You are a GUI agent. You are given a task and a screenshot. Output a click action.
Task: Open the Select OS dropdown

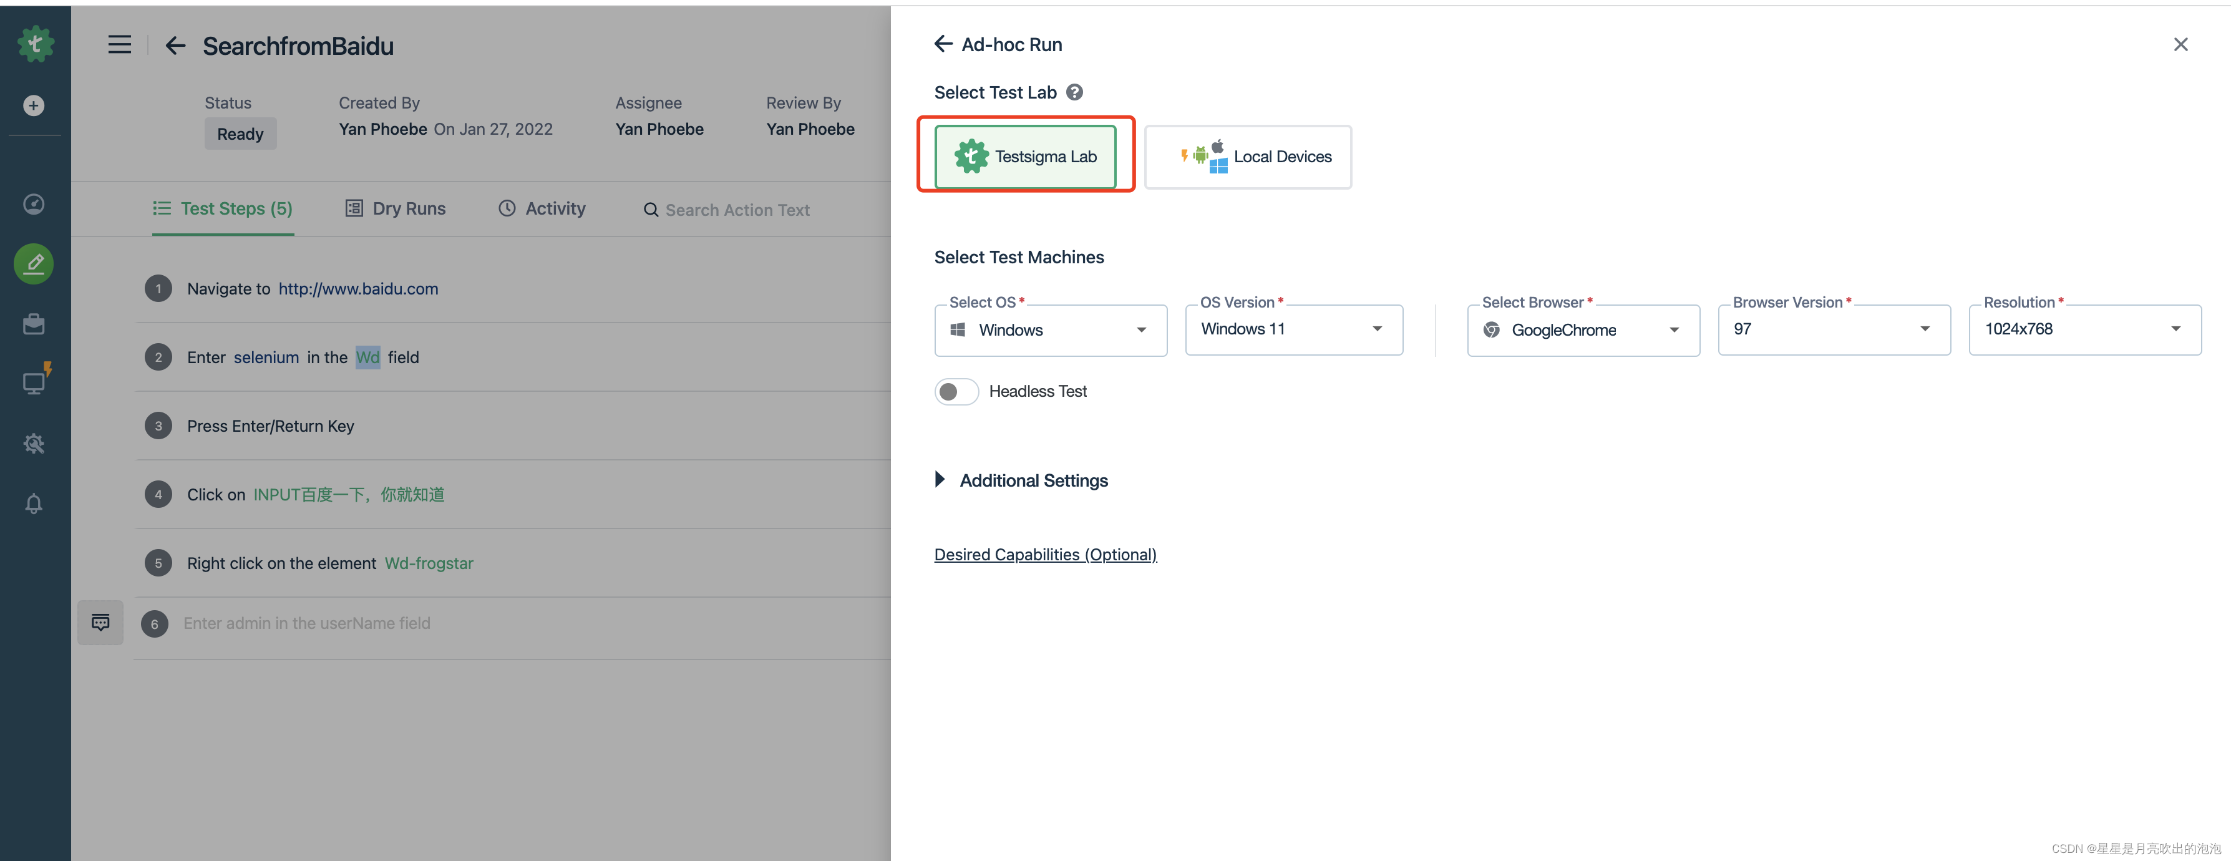1049,330
